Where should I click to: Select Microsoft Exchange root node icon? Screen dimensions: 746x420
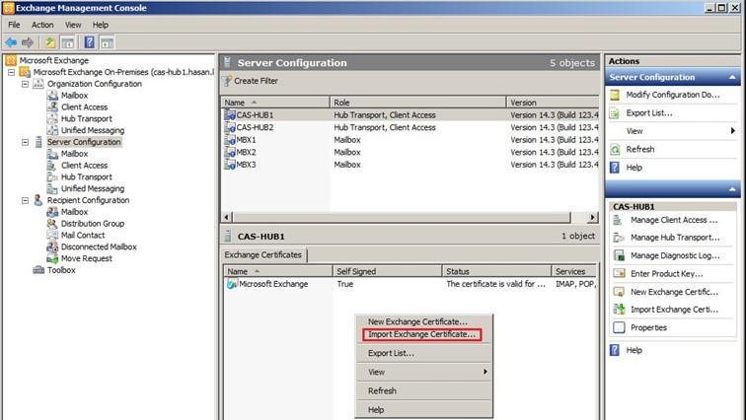point(11,60)
